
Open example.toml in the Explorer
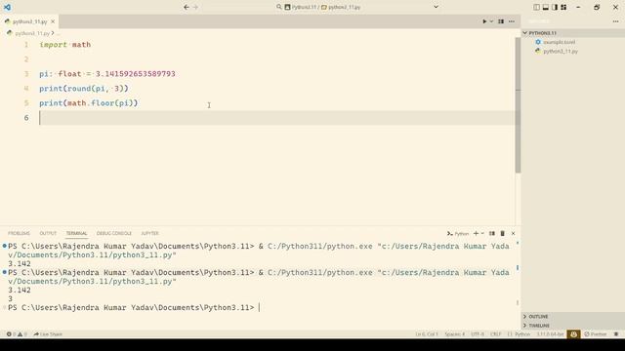(x=559, y=42)
